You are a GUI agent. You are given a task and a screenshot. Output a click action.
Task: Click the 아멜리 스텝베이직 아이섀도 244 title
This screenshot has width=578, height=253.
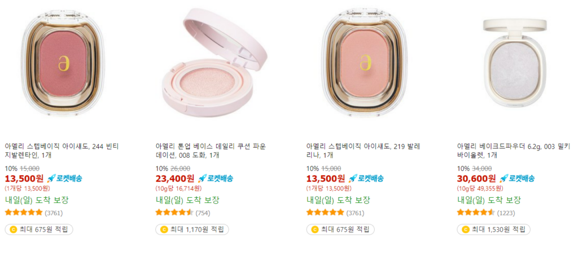coord(62,150)
